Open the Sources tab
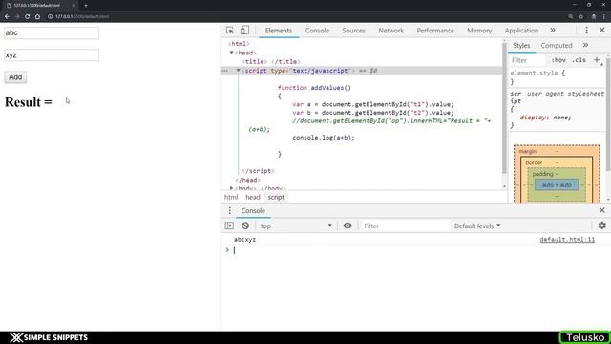 (x=353, y=31)
